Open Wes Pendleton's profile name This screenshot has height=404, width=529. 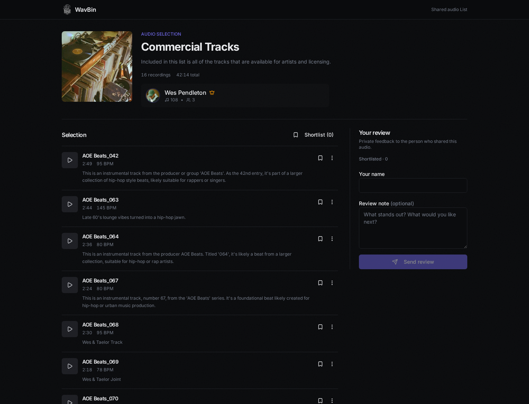click(x=186, y=93)
